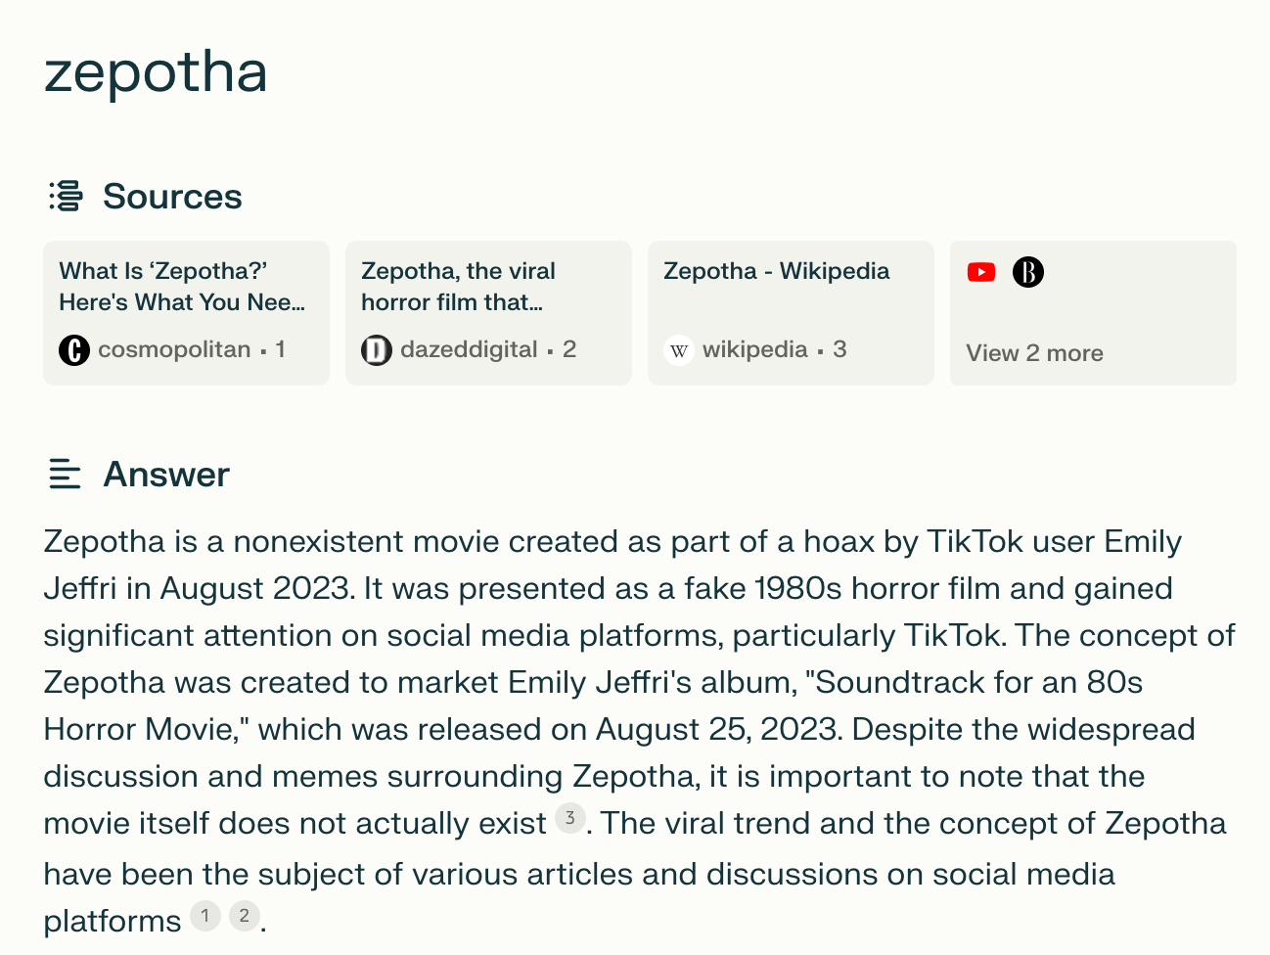Expand the Cosmopolitan source card

tap(186, 313)
